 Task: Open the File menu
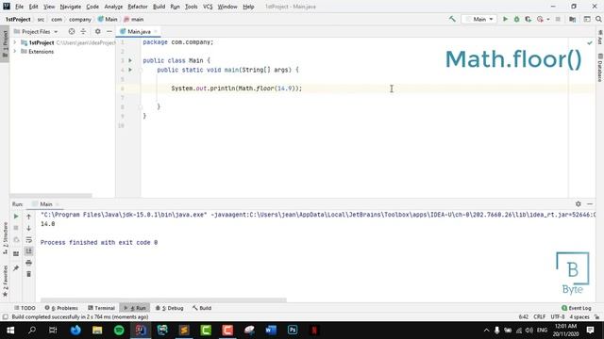coord(19,7)
